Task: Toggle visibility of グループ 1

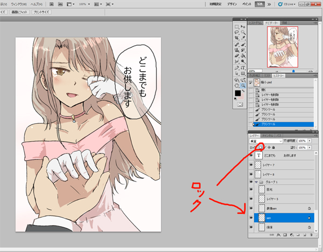Action: pos(251,182)
